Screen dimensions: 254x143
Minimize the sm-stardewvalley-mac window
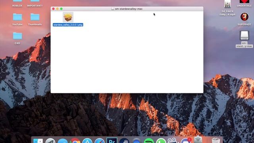click(x=57, y=9)
